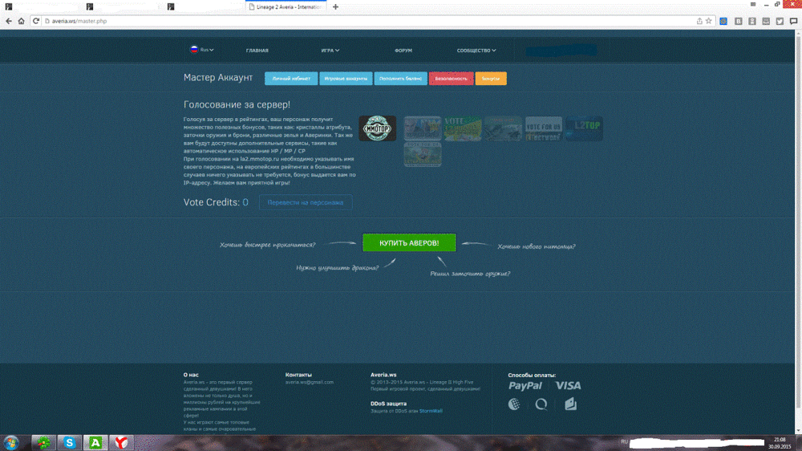Expand the СООБЩЕСТВО menu dropdown
802x451 pixels.
[476, 51]
